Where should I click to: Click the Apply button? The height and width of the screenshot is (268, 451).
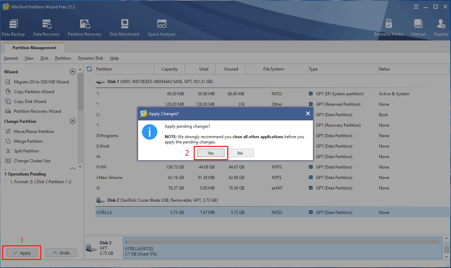point(21,253)
